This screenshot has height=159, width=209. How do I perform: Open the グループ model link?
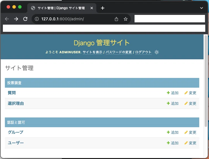[x=16, y=132]
